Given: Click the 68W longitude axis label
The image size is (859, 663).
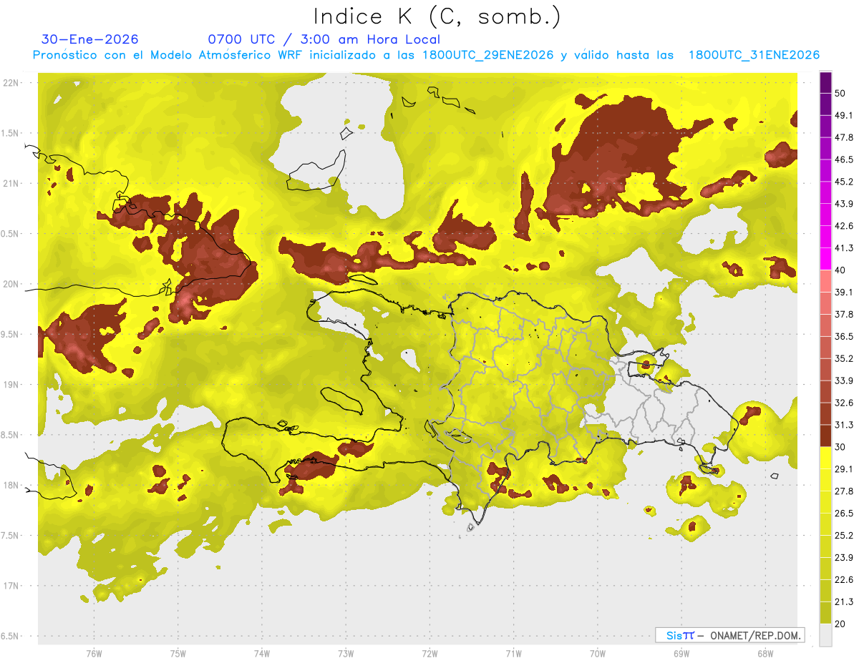Looking at the screenshot, I should pos(765,653).
